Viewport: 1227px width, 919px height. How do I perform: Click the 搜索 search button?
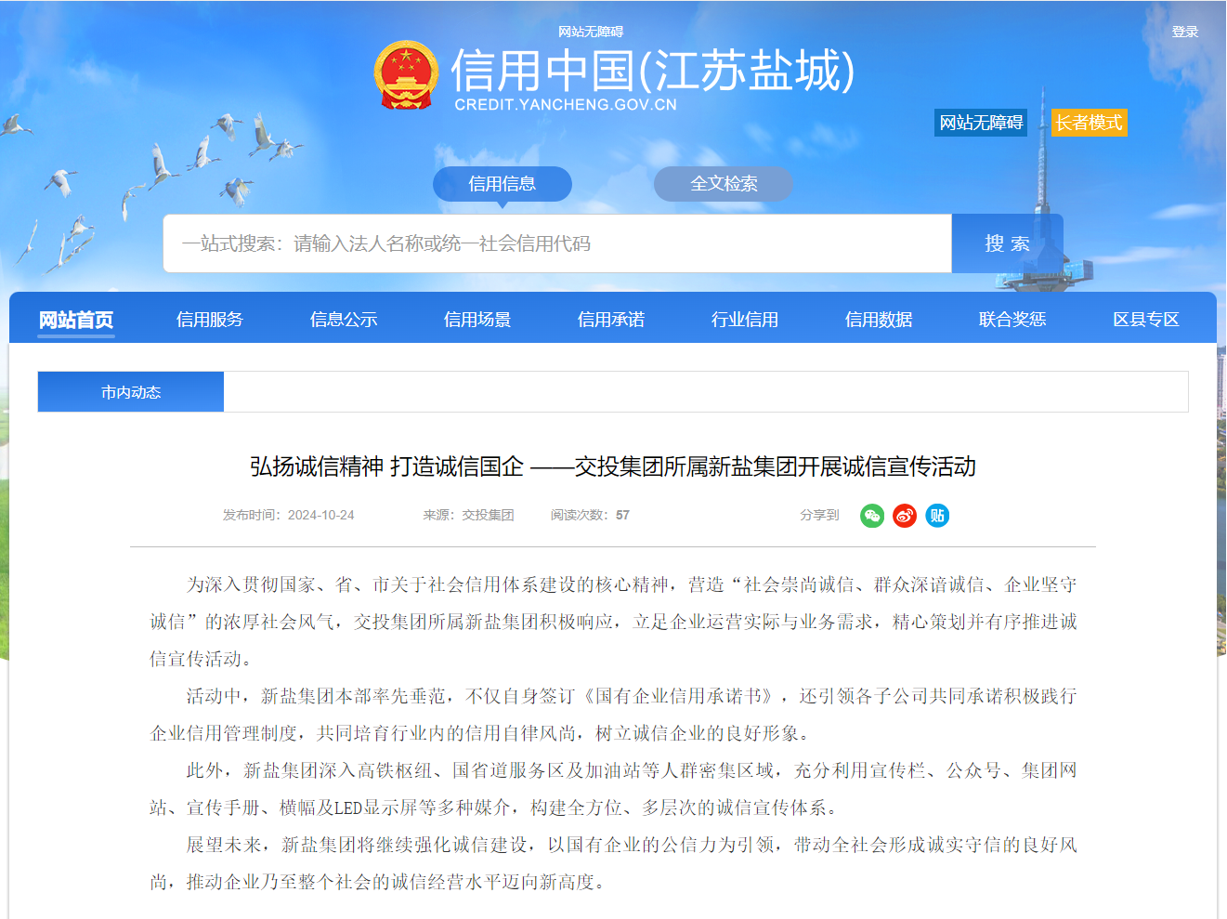click(x=1007, y=243)
